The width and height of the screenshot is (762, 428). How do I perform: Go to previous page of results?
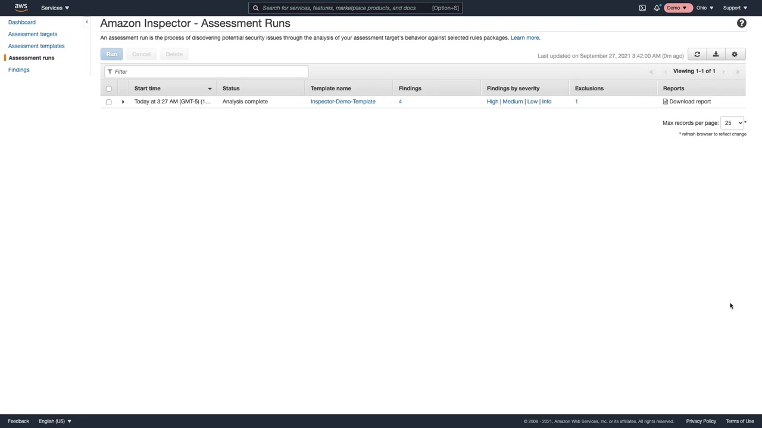(666, 71)
